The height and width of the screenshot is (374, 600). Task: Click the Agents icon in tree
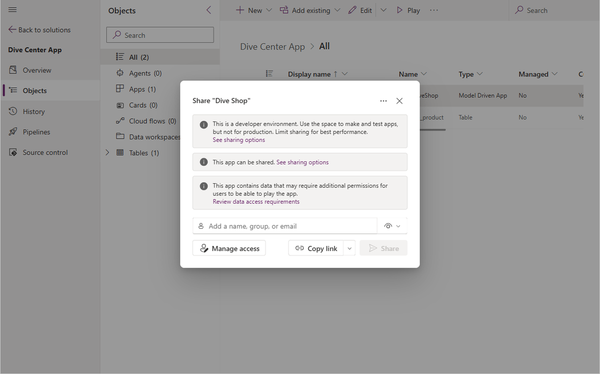pos(120,73)
